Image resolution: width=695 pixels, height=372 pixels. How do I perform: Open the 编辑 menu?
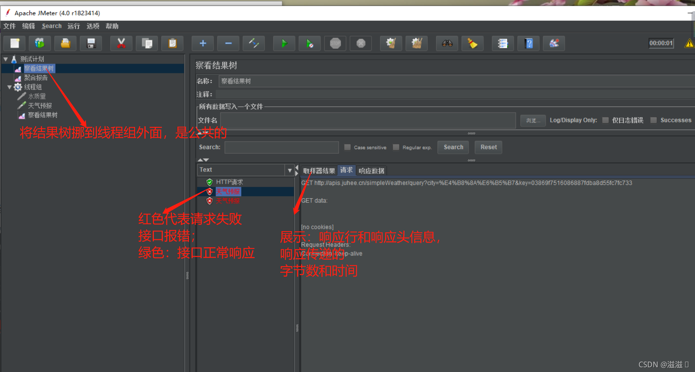29,26
